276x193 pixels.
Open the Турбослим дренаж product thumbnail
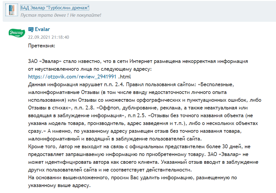pyautogui.click(x=12, y=10)
